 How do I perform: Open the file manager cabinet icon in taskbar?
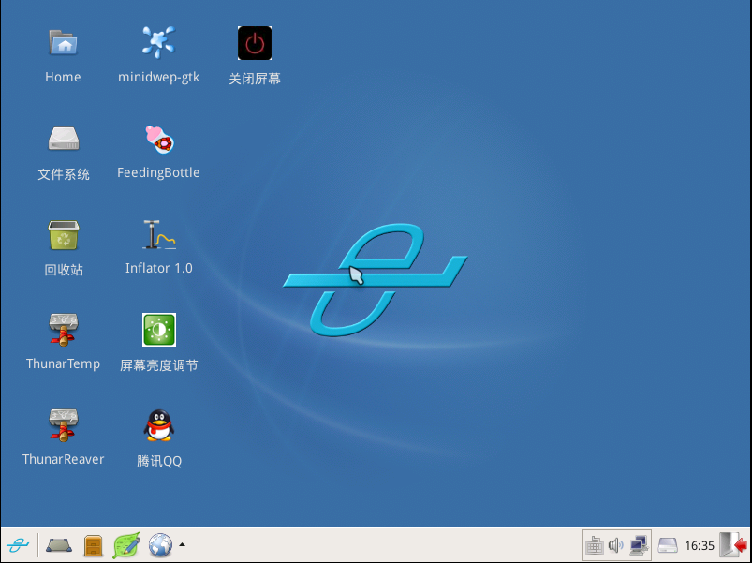pyautogui.click(x=93, y=546)
